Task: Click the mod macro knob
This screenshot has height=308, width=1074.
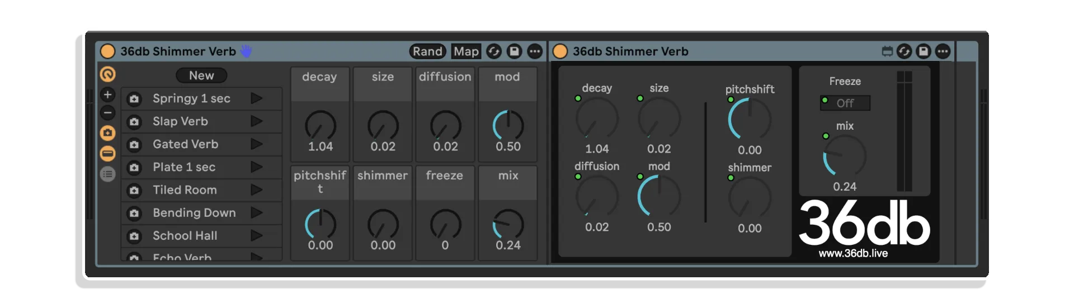Action: pyautogui.click(x=508, y=125)
